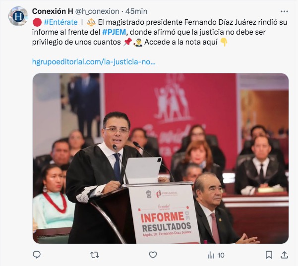298x266 pixels.
Task: Retweet this post using the repost icon
Action: [x=95, y=255]
